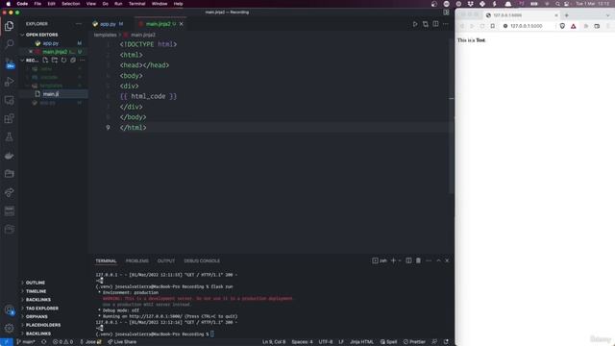Change Jinja HTML language mode

(361, 342)
